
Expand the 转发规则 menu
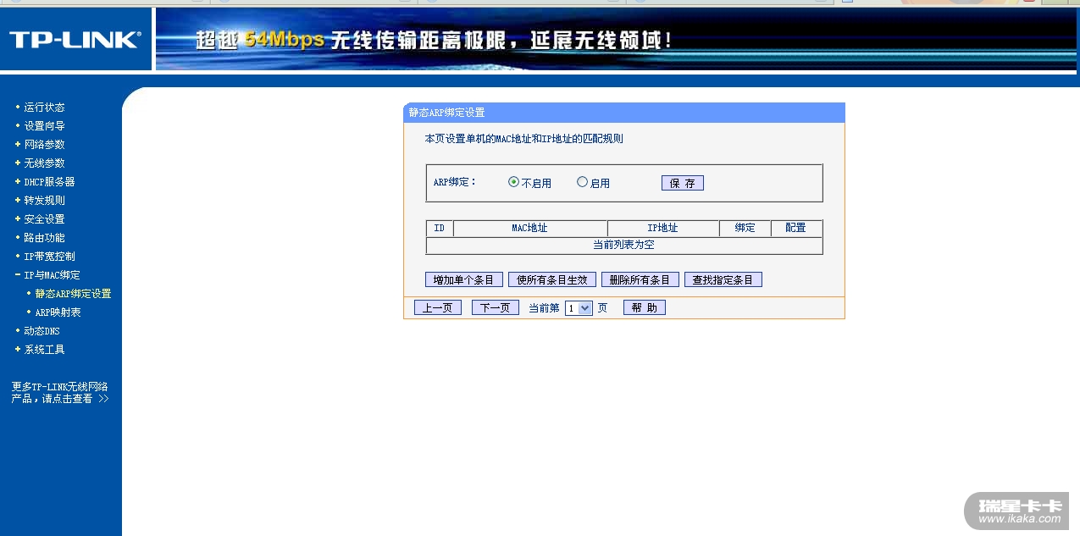pyautogui.click(x=44, y=201)
